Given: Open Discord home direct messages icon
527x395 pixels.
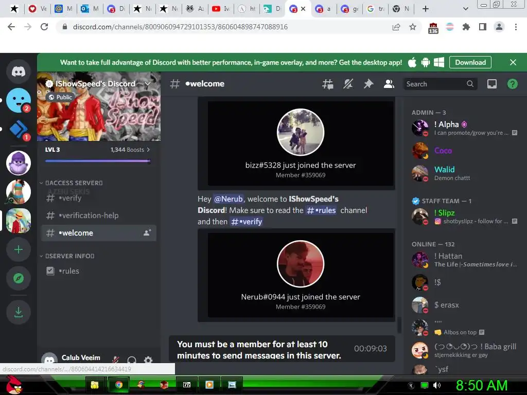Looking at the screenshot, I should click(x=19, y=71).
